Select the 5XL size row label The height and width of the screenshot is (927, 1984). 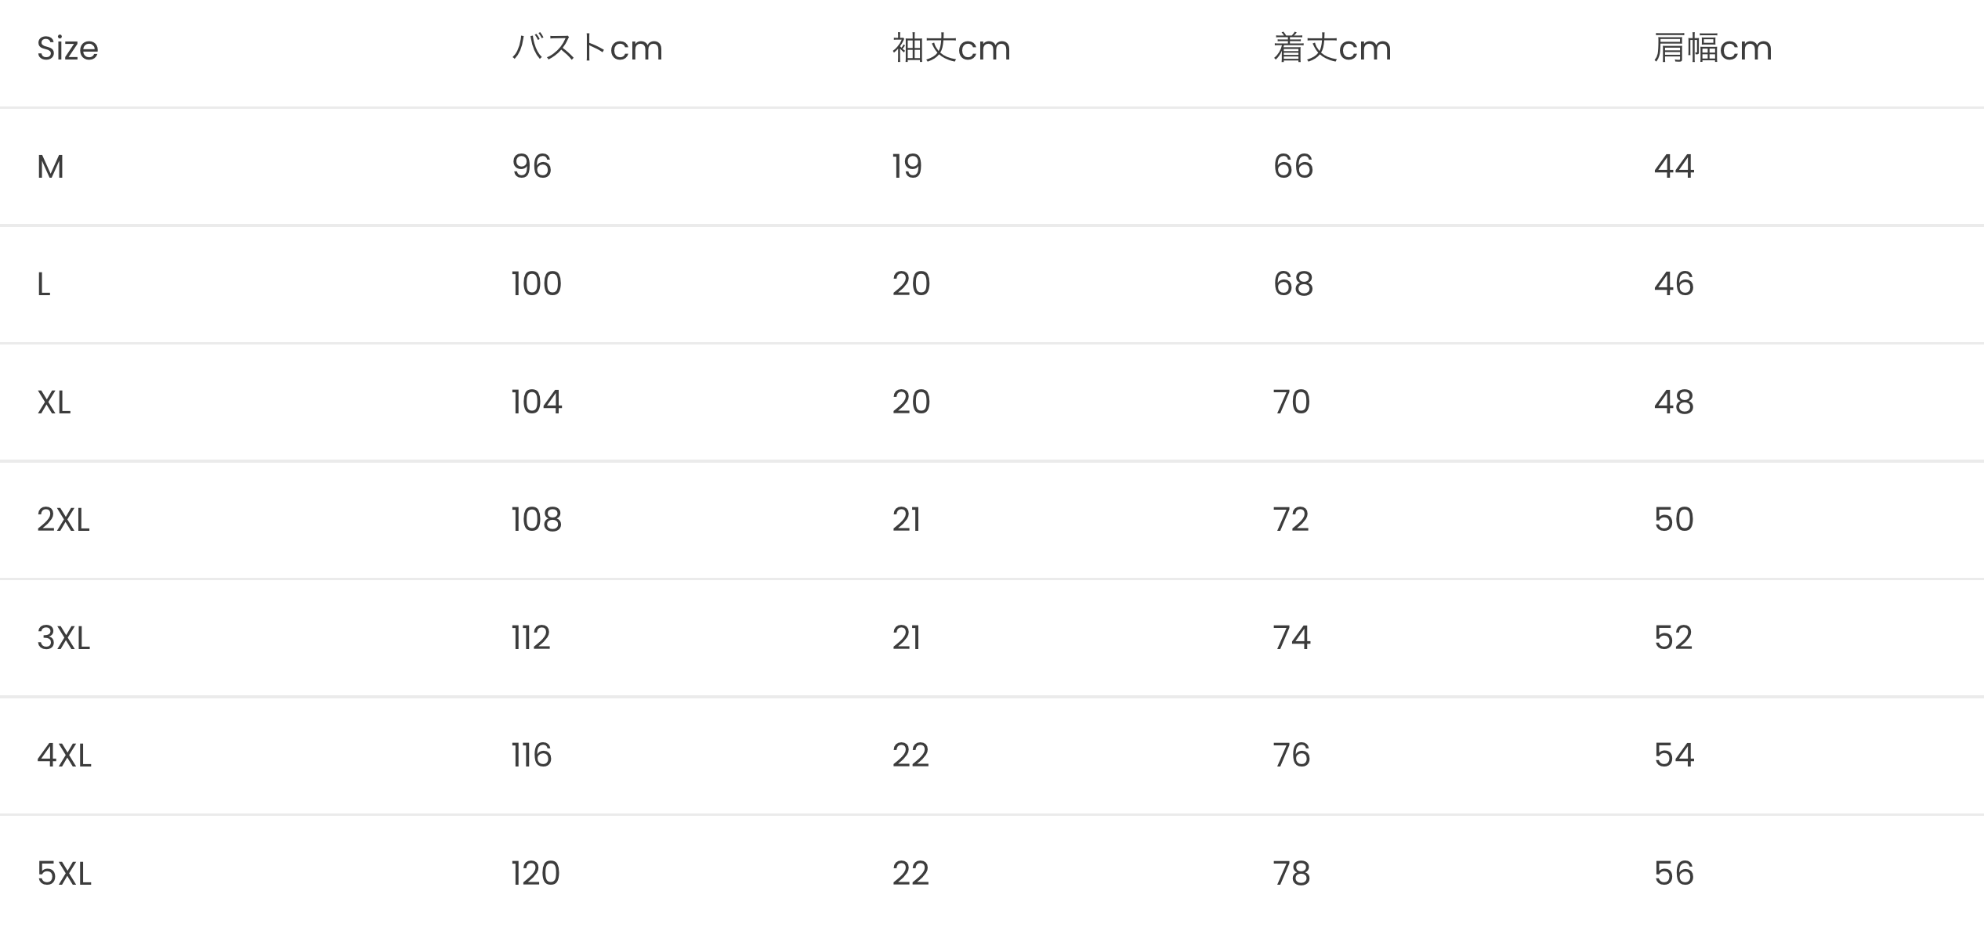(x=64, y=874)
